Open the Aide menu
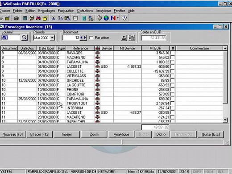Image resolution: width=232 pixels, height=174 pixels. [131, 11]
